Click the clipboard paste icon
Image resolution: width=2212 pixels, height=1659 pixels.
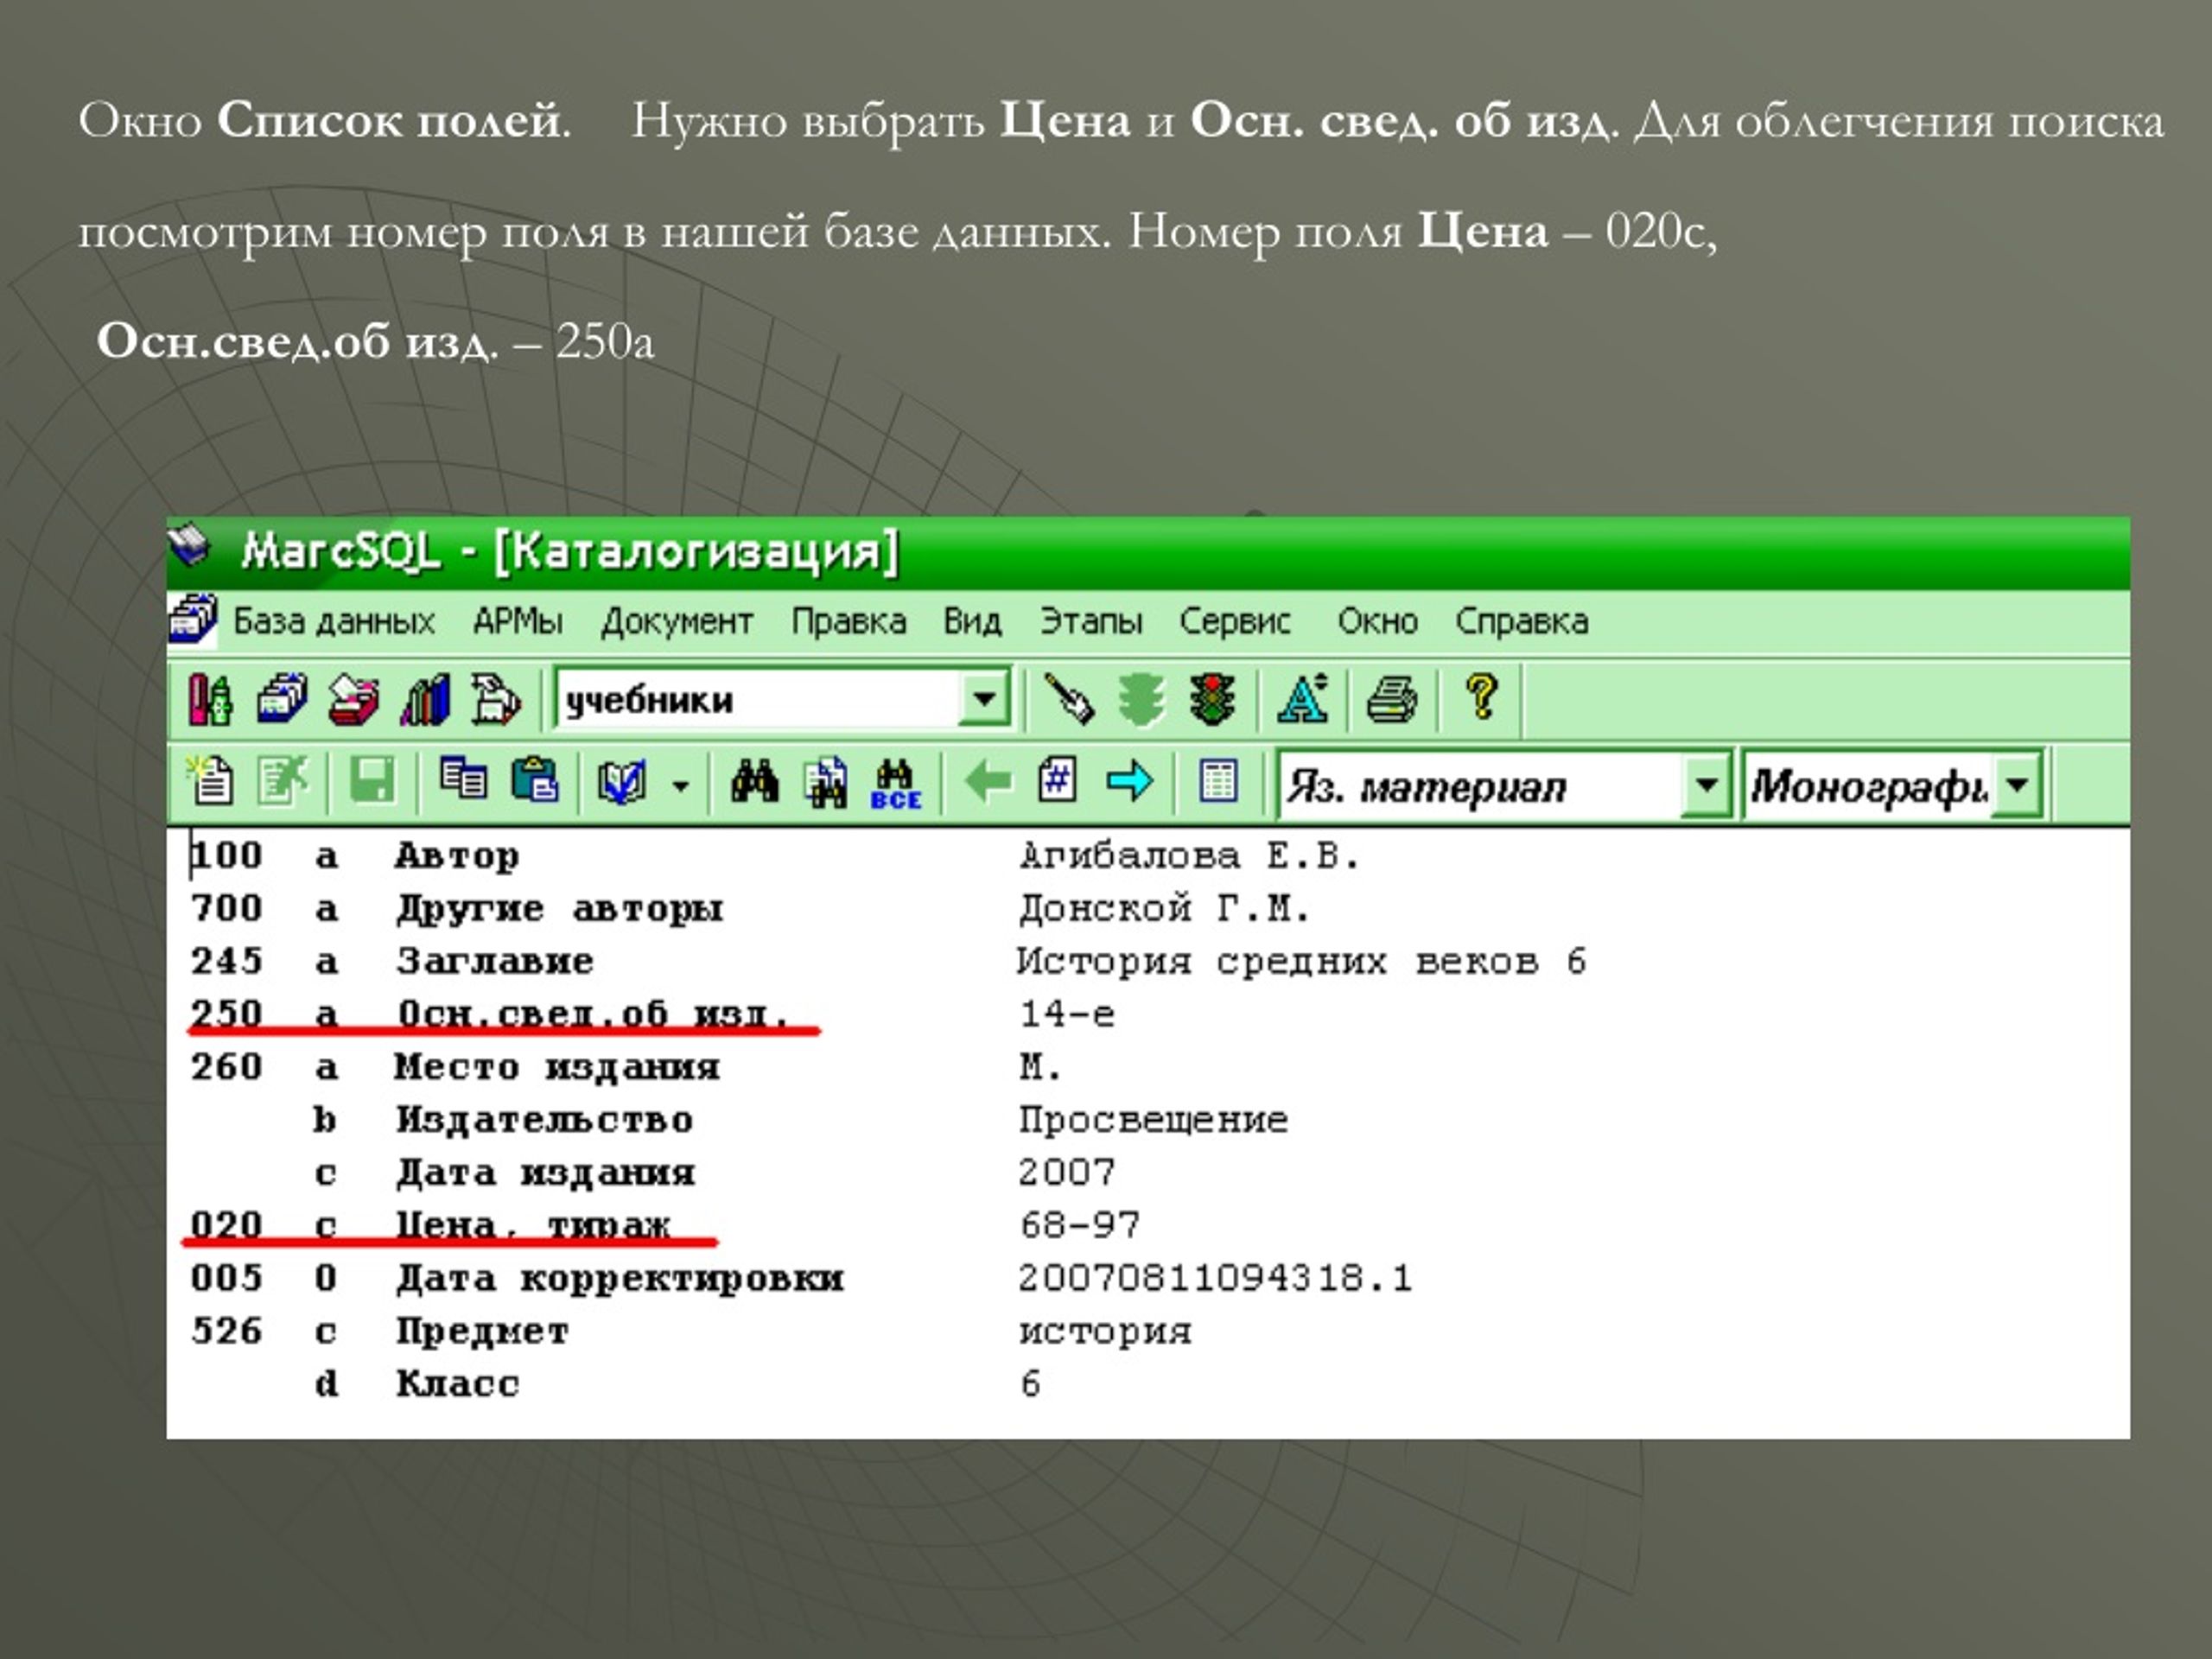tap(535, 780)
